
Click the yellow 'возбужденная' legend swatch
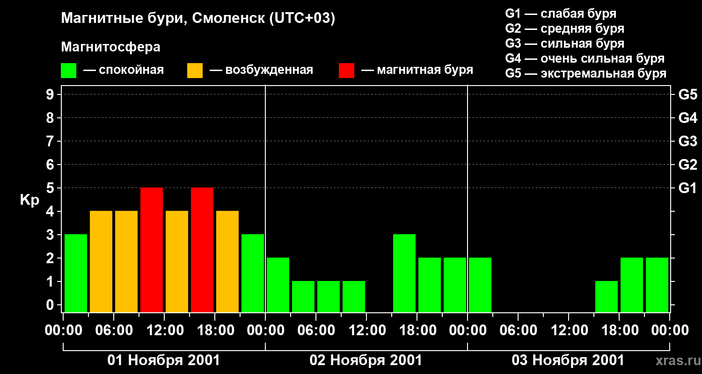195,71
